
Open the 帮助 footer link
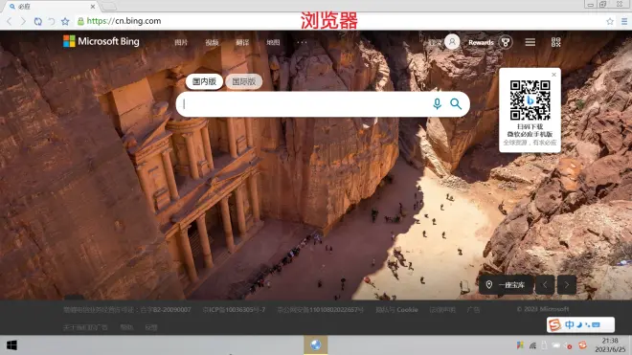point(126,327)
